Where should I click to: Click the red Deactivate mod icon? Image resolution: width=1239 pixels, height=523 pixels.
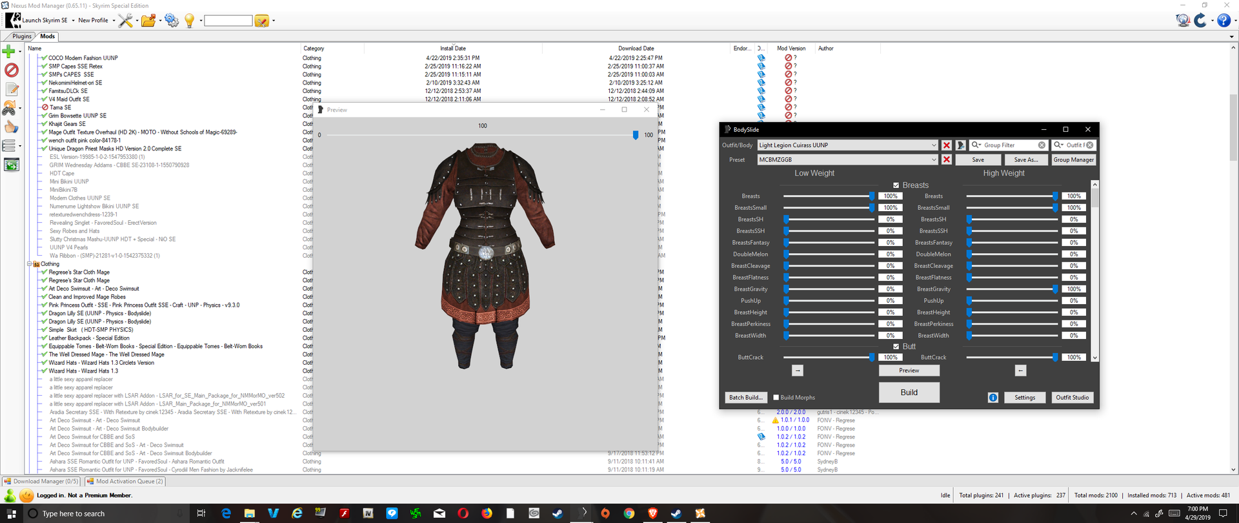11,70
